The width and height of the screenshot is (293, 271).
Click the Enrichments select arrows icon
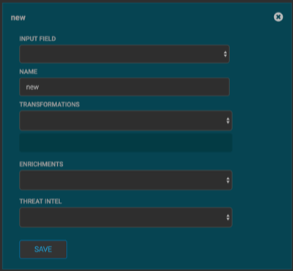(228, 180)
